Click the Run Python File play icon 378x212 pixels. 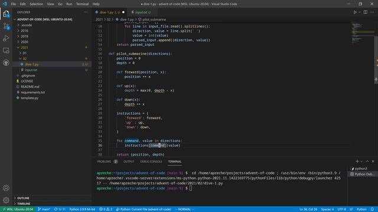click(355, 12)
